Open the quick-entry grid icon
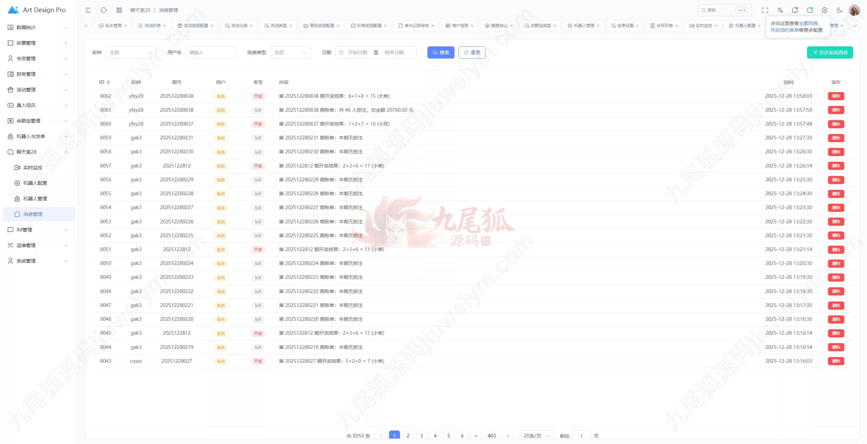Screen dimensions: 867x444 click(x=119, y=10)
